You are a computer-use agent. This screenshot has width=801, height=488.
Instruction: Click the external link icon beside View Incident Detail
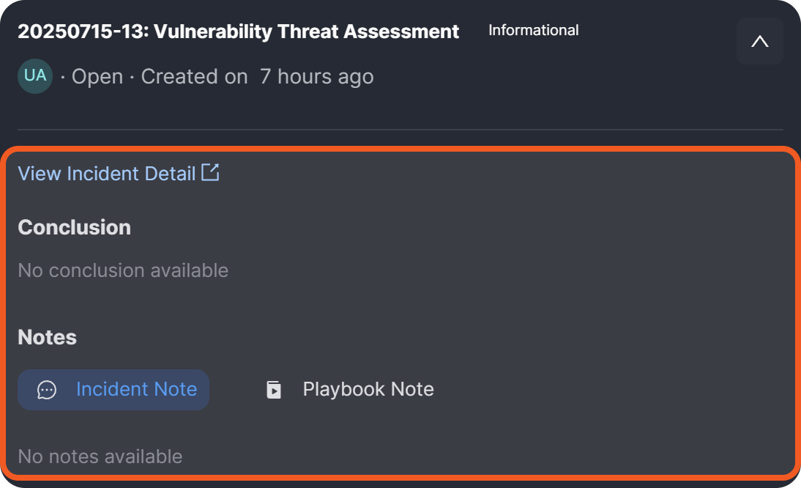coord(210,173)
